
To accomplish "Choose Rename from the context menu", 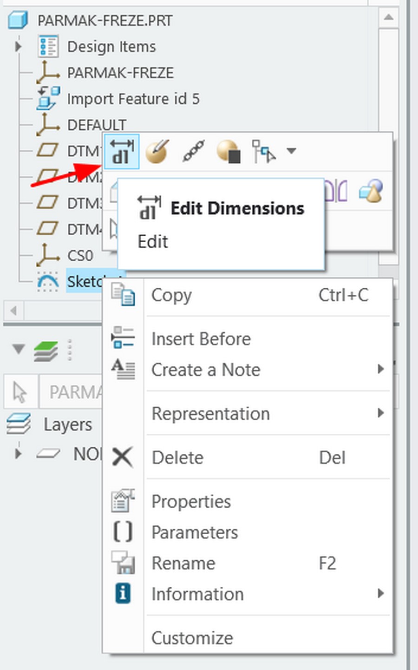I will click(x=248, y=563).
